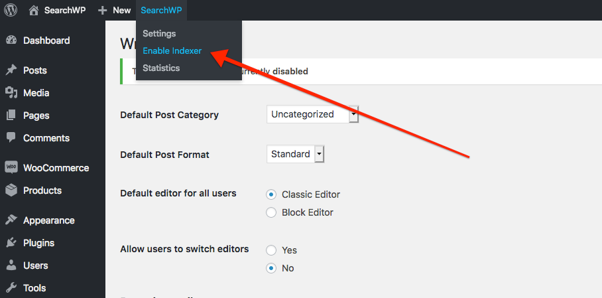Click the Comments bubble icon
The width and height of the screenshot is (602, 298).
pos(11,137)
